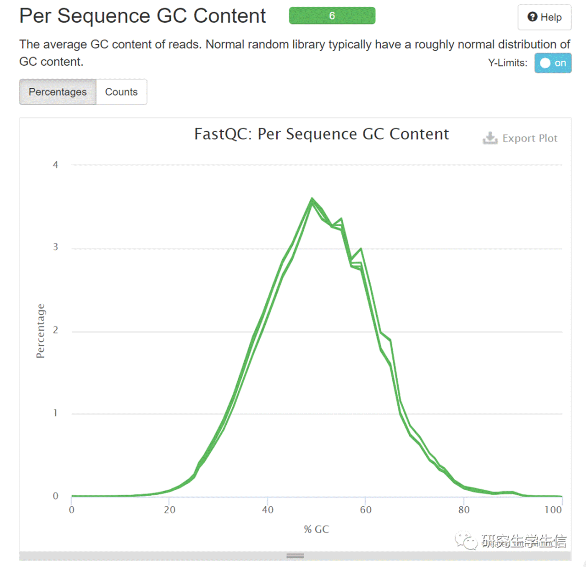
Task: Select the Percentages tab
Action: tap(58, 92)
